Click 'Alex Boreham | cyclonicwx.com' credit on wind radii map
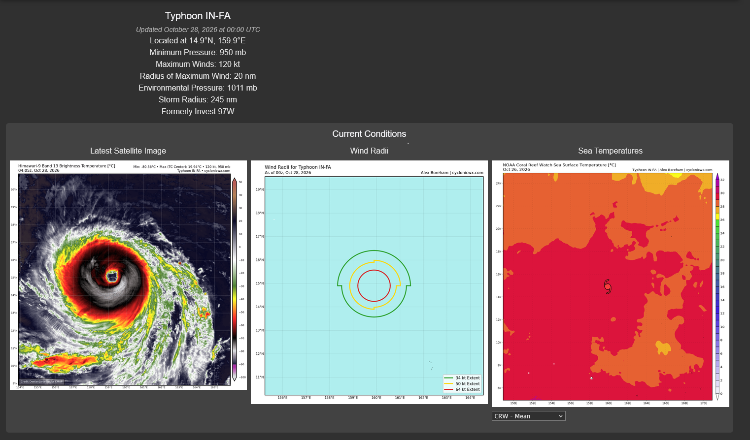This screenshot has width=750, height=440. (452, 173)
